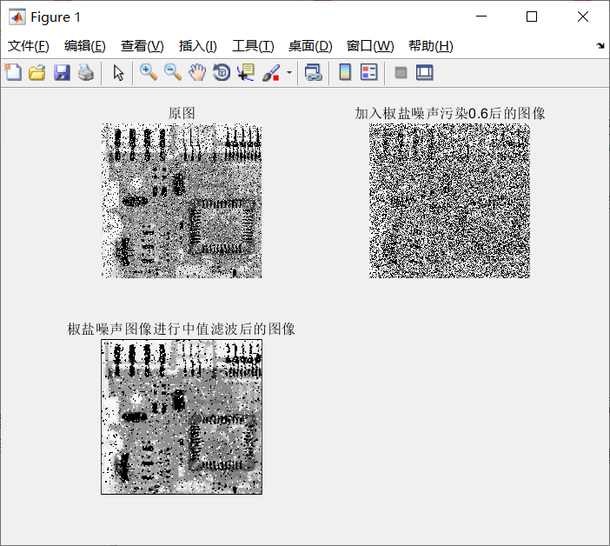Open the 插入(I) menu
This screenshot has height=546, width=610.
197,46
